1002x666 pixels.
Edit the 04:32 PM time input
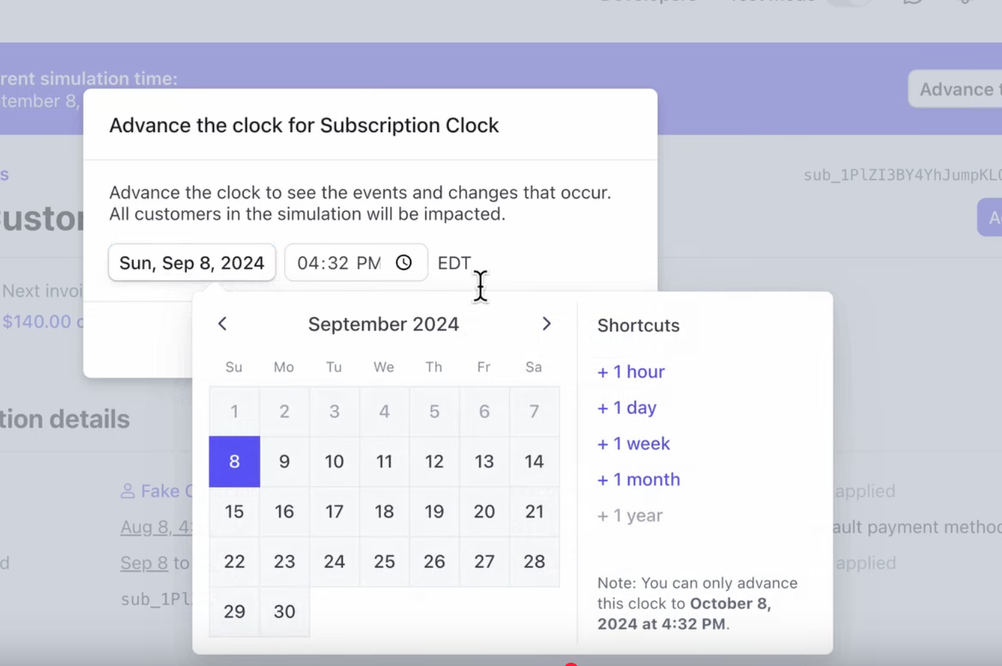tap(339, 263)
